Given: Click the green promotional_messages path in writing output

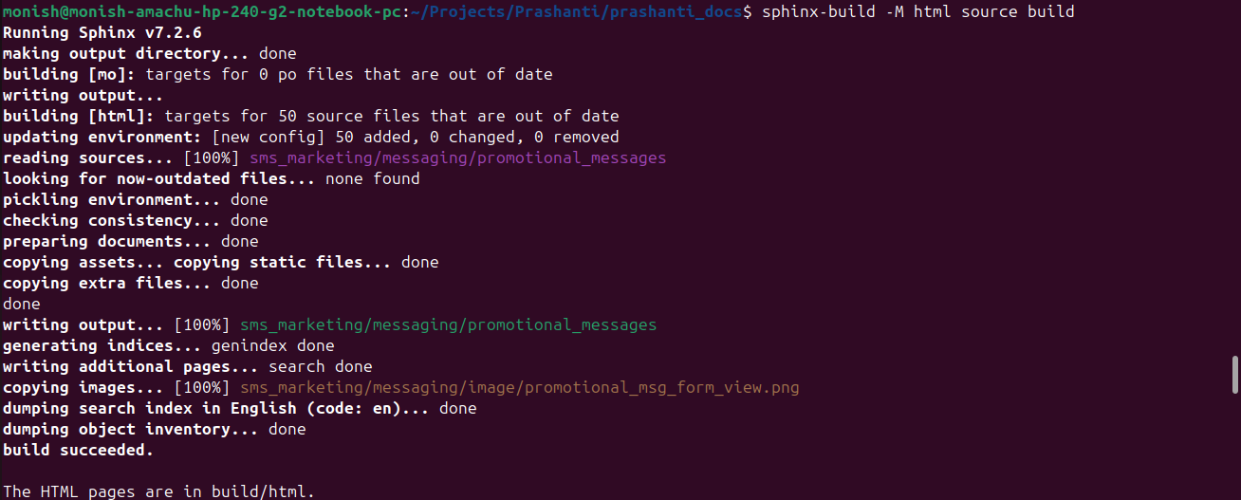Looking at the screenshot, I should click(x=448, y=324).
